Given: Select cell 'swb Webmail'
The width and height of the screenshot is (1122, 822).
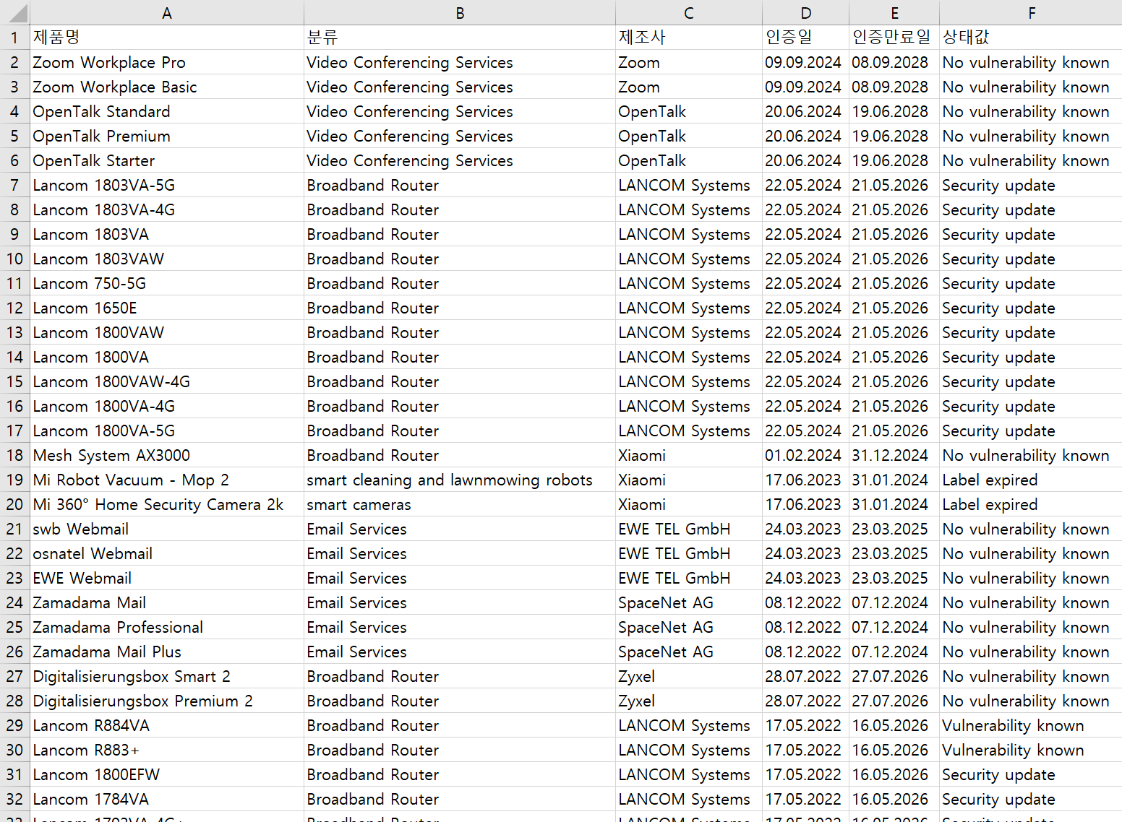Looking at the screenshot, I should pyautogui.click(x=167, y=529).
